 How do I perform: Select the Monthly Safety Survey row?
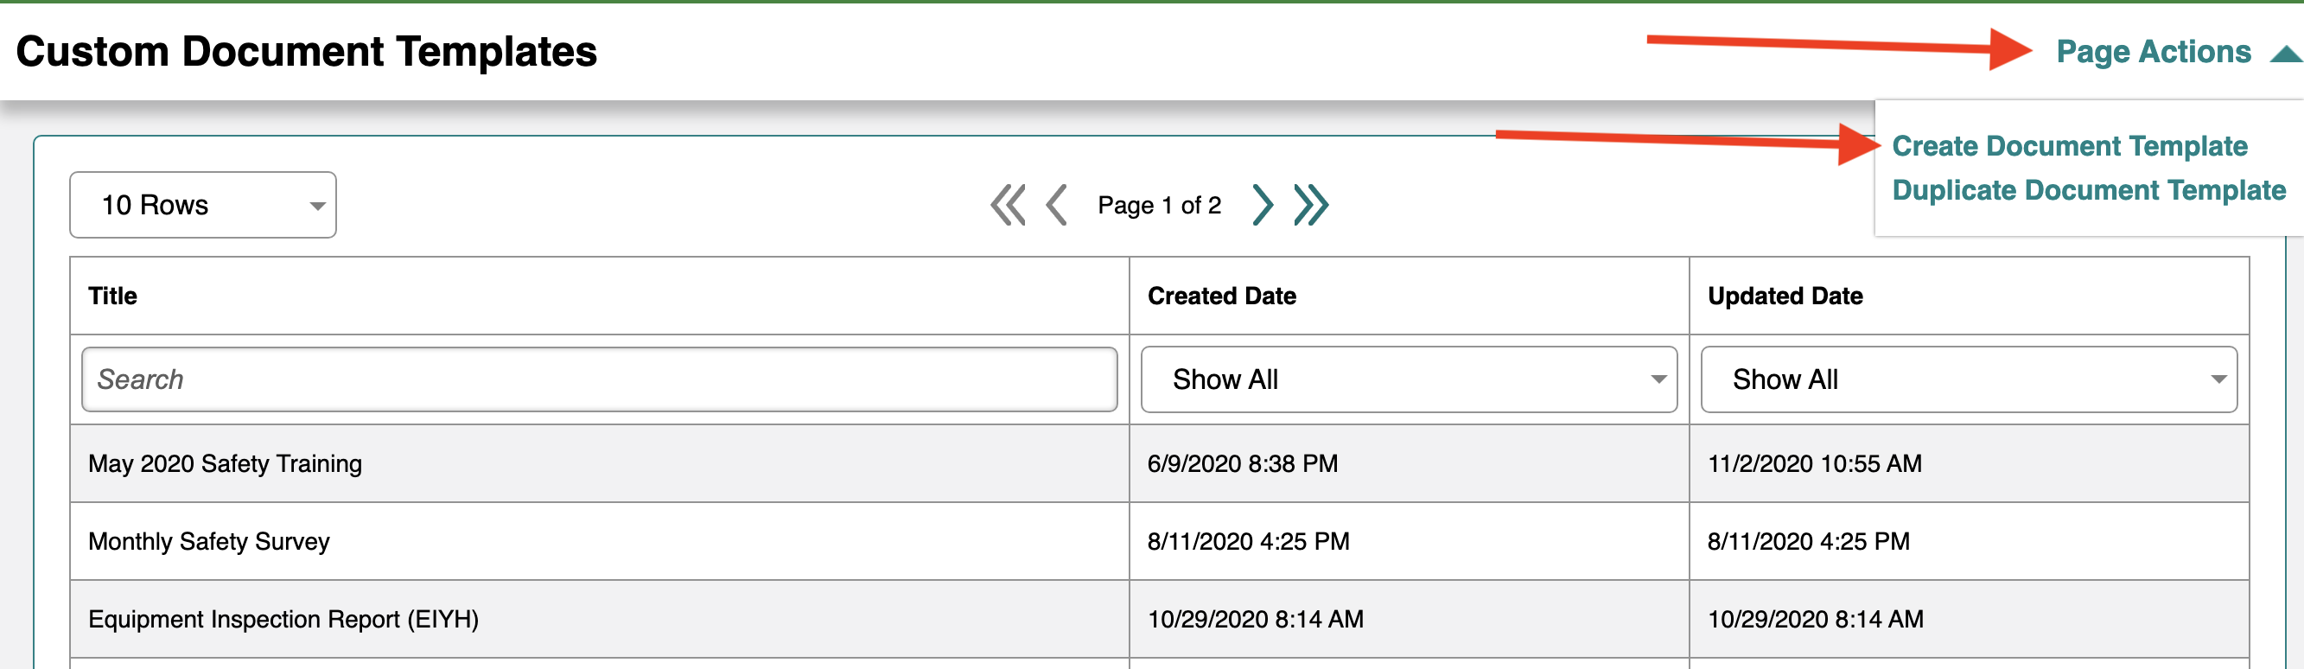1159,541
